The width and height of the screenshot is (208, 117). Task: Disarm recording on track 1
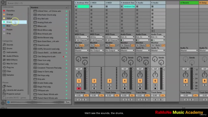[x=79, y=88]
